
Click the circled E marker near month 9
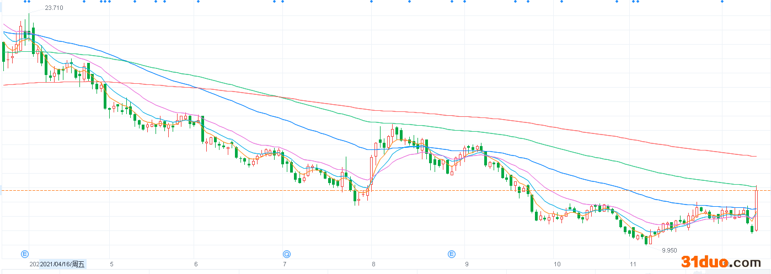pos(451,254)
